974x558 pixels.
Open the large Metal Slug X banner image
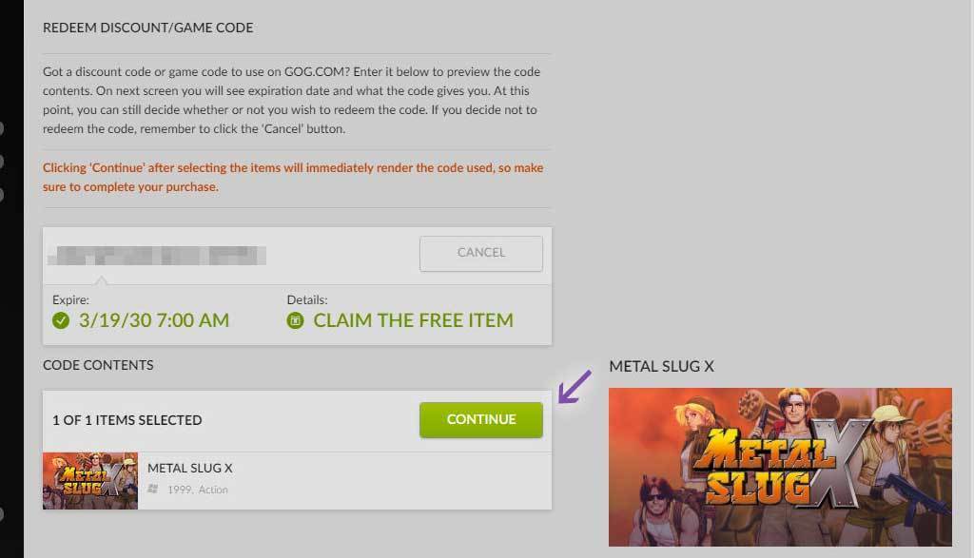click(779, 466)
